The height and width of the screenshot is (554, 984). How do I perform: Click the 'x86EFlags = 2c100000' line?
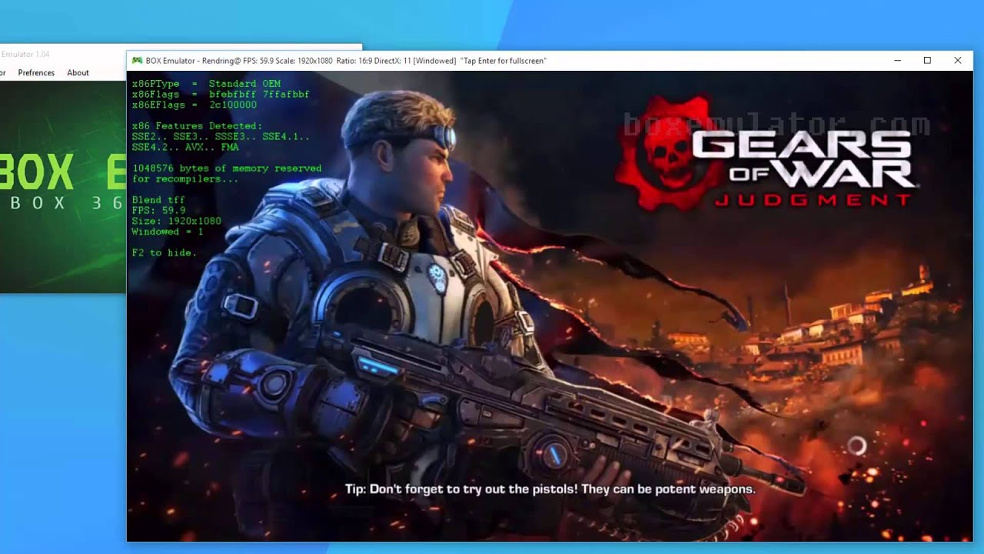pos(194,105)
